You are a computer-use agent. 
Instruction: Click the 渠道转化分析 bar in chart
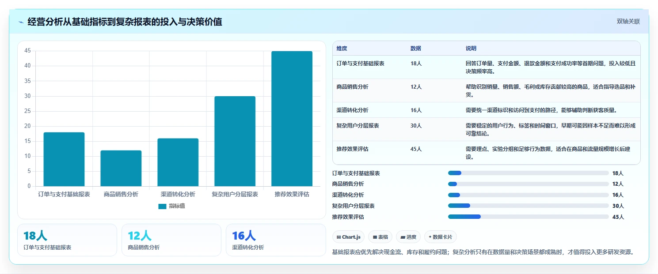178,162
